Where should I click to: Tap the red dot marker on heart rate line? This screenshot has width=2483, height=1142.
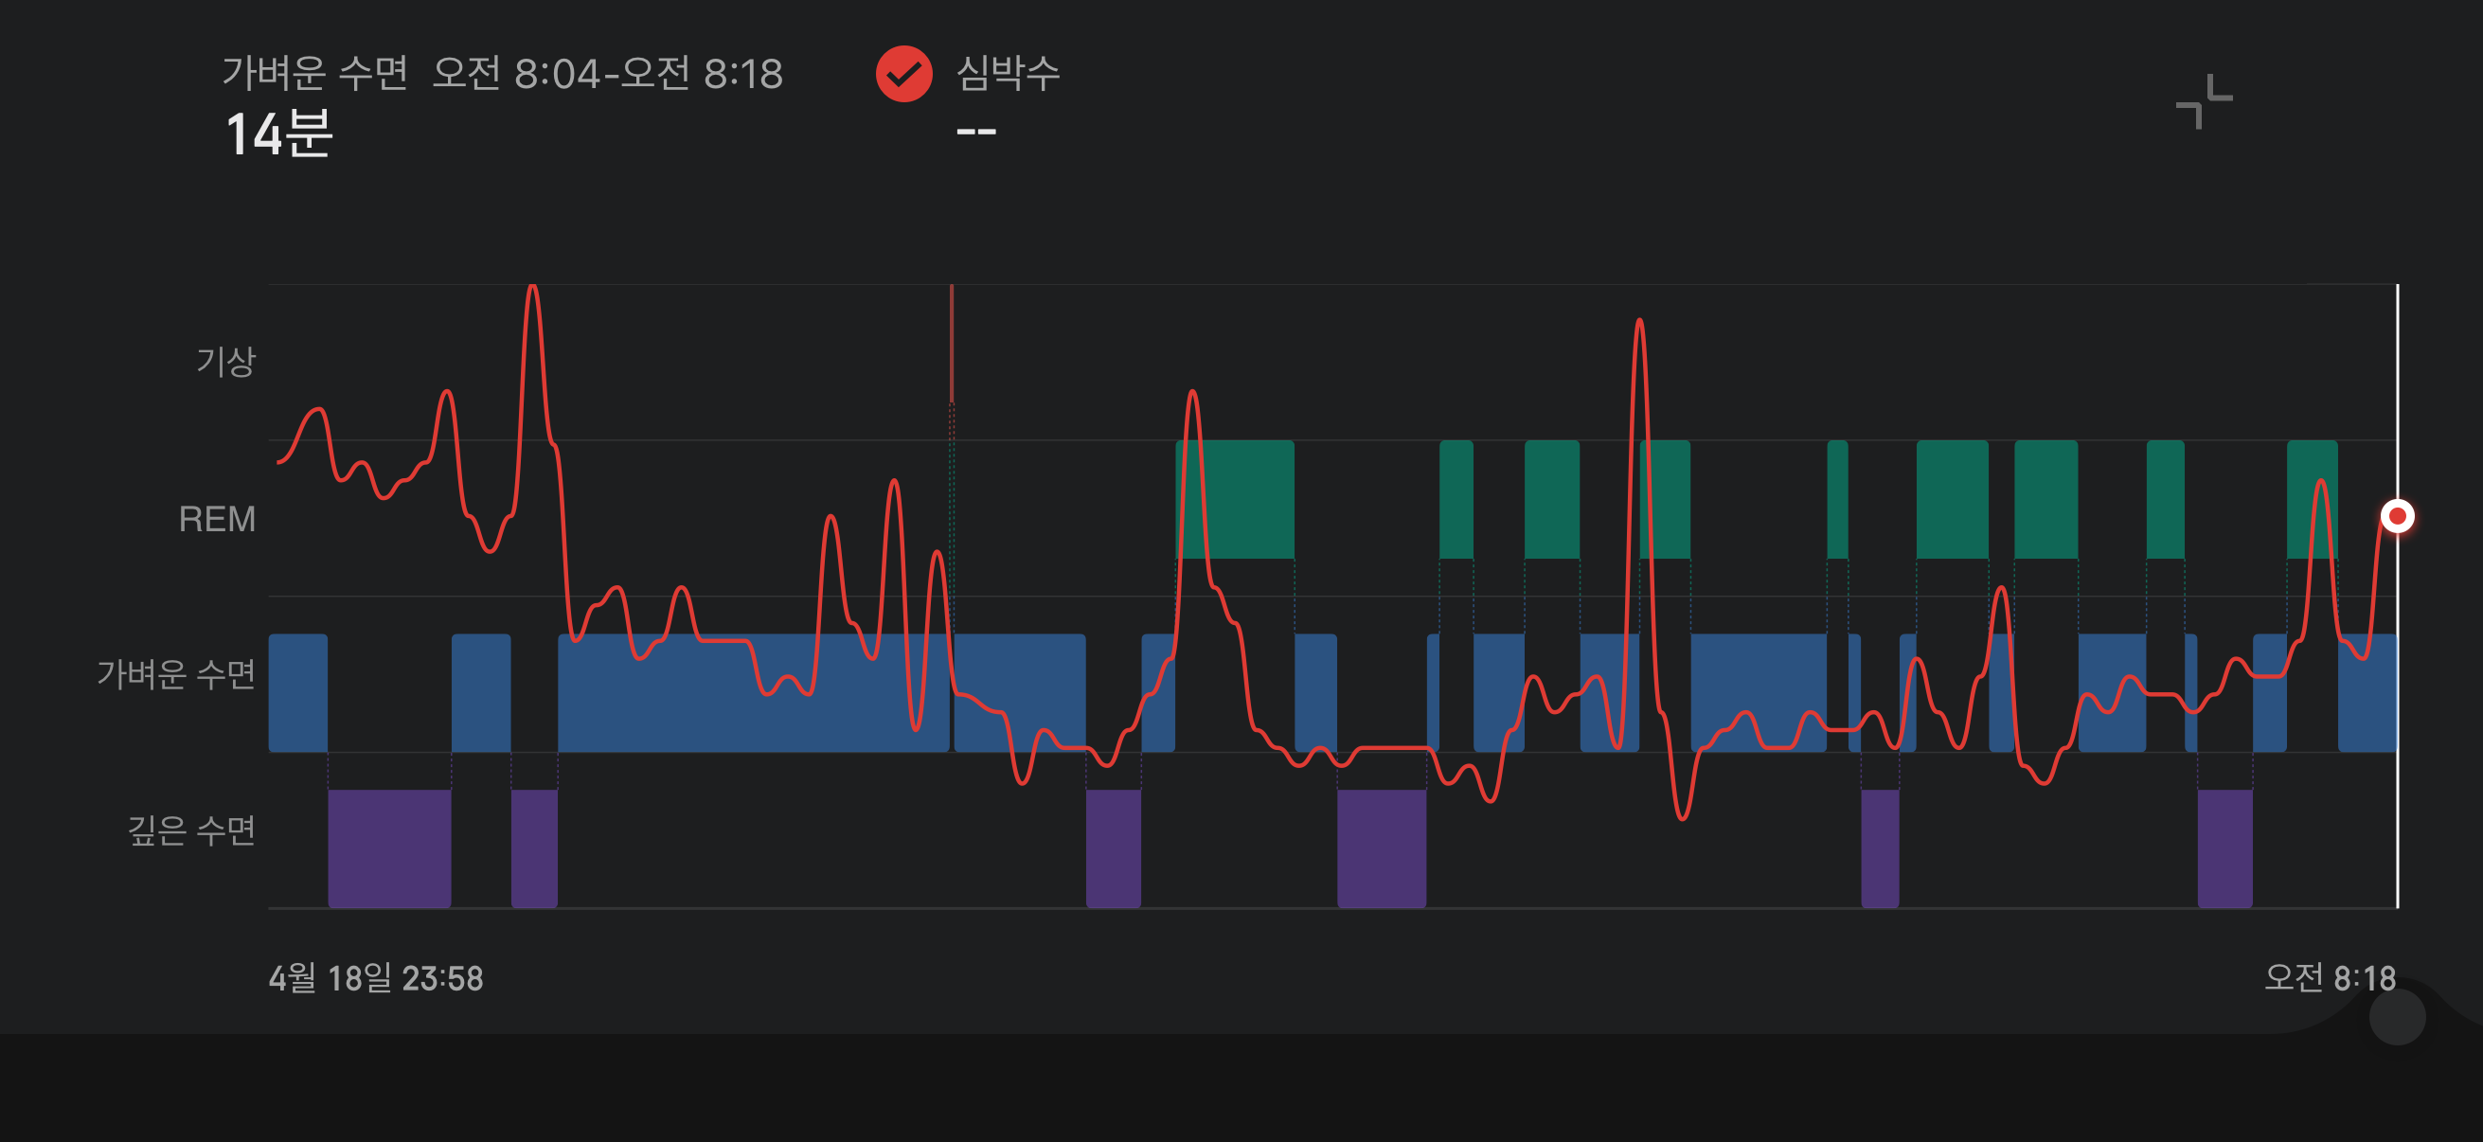tap(2396, 516)
